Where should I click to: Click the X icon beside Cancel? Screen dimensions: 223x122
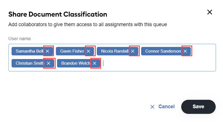(x=152, y=107)
